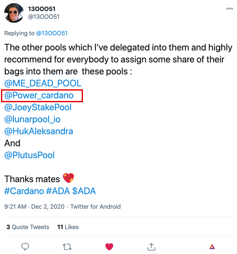237x254 pixels.
Task: Open the #ADA hashtag
Action: point(58,191)
